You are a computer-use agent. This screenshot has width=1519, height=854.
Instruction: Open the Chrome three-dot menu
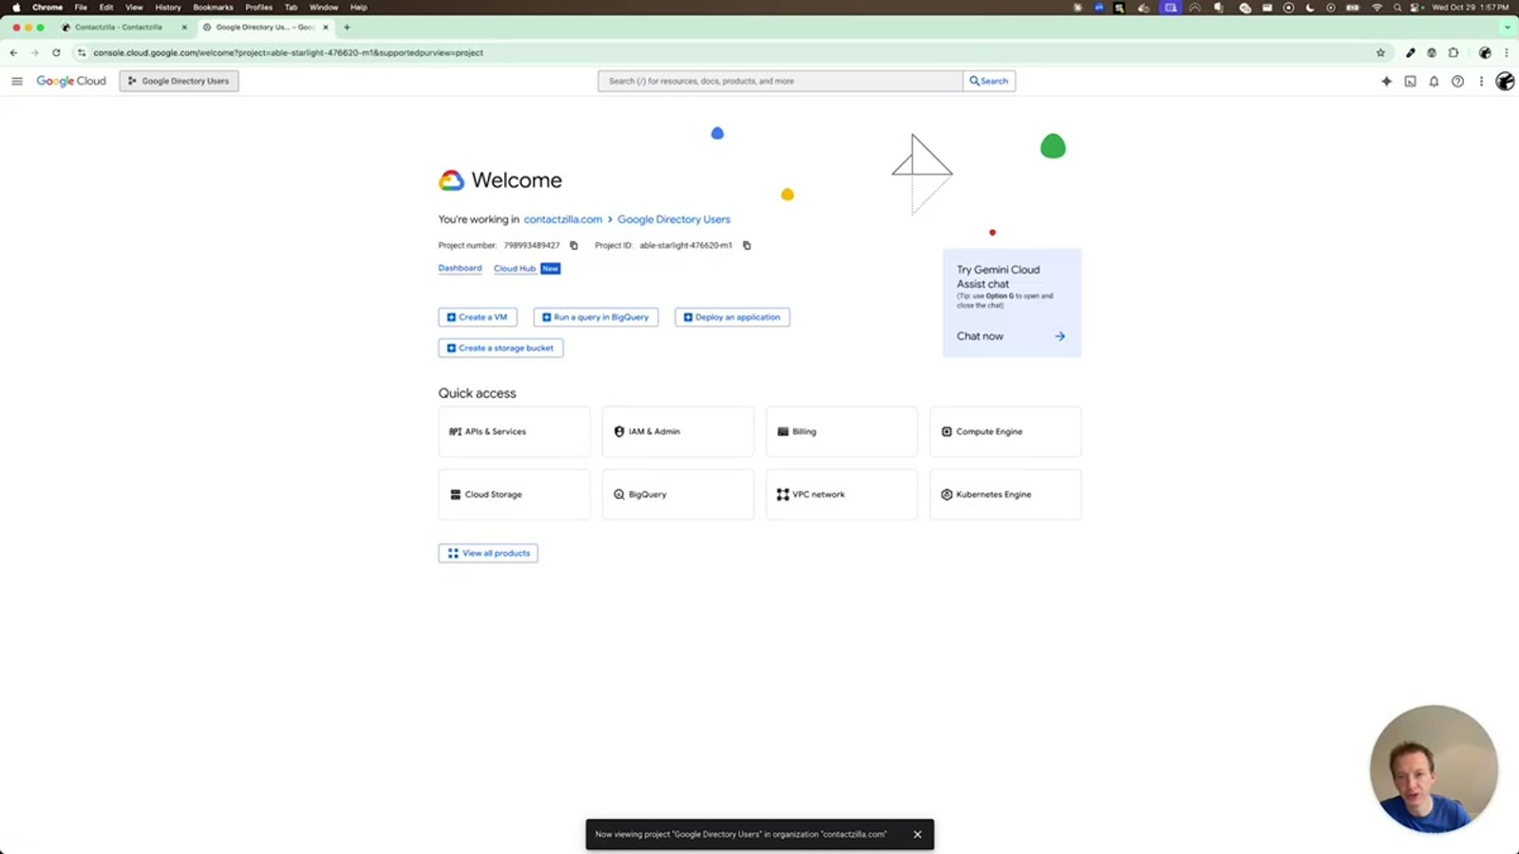[1506, 53]
